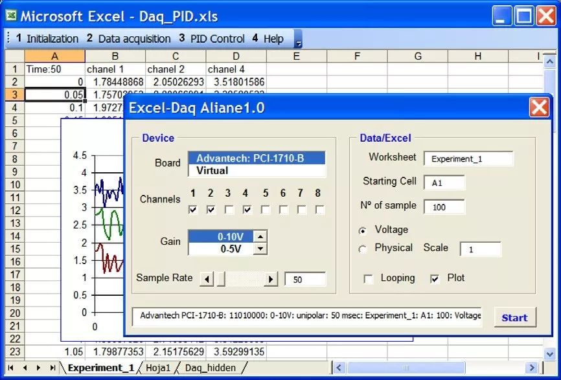This screenshot has width=561, height=380.
Task: Go to the last sheet using the tab navigation arrow
Action: pyautogui.click(x=52, y=368)
